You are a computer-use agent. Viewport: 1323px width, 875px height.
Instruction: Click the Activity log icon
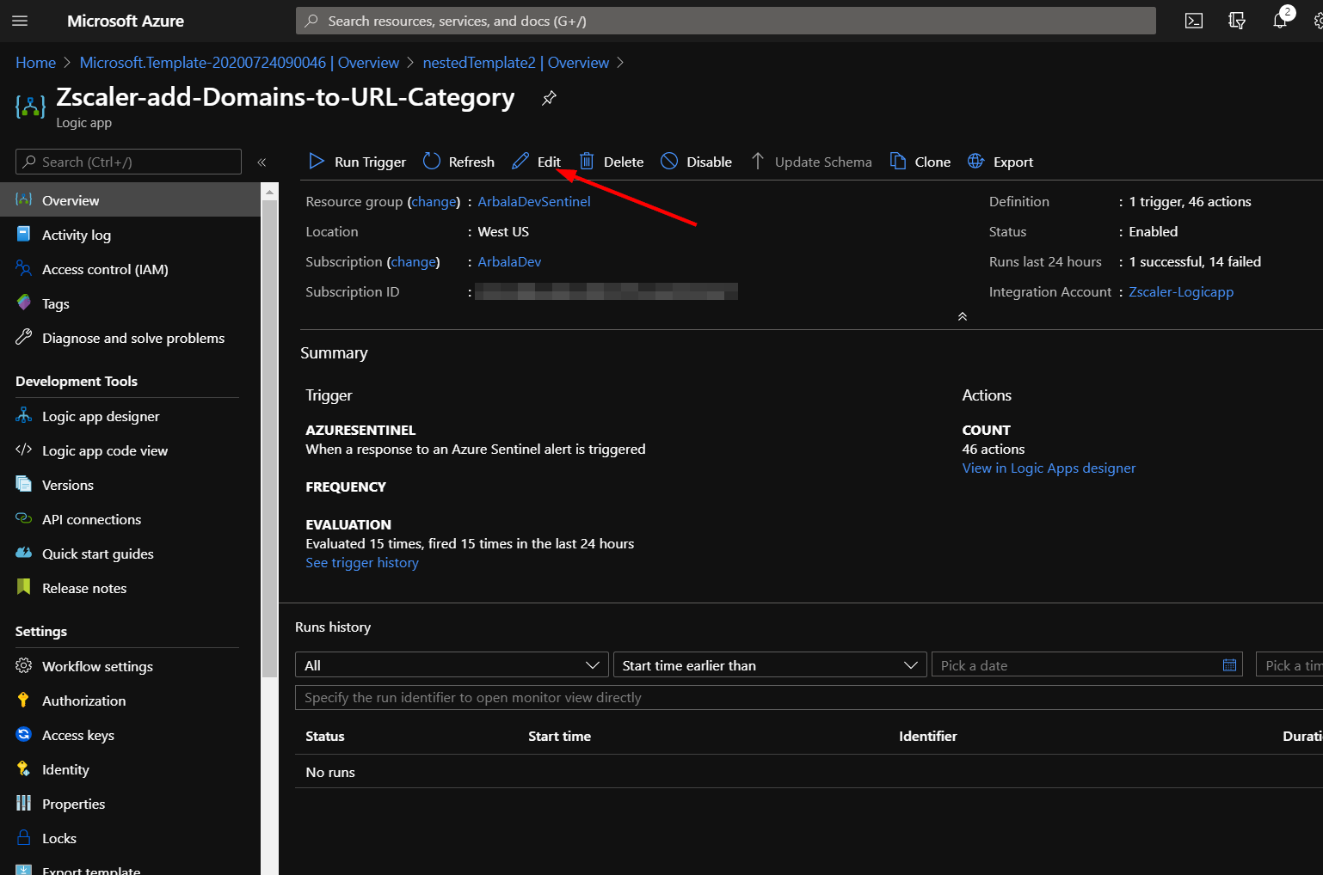(23, 234)
